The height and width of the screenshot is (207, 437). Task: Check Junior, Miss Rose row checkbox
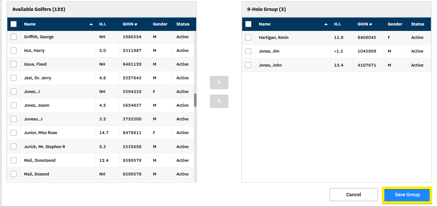click(14, 133)
